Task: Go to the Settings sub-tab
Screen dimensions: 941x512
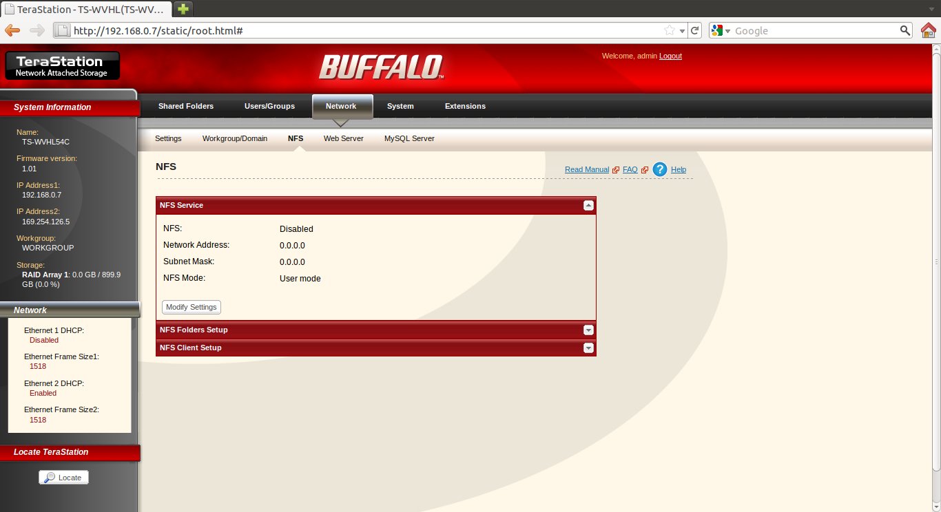Action: [168, 138]
